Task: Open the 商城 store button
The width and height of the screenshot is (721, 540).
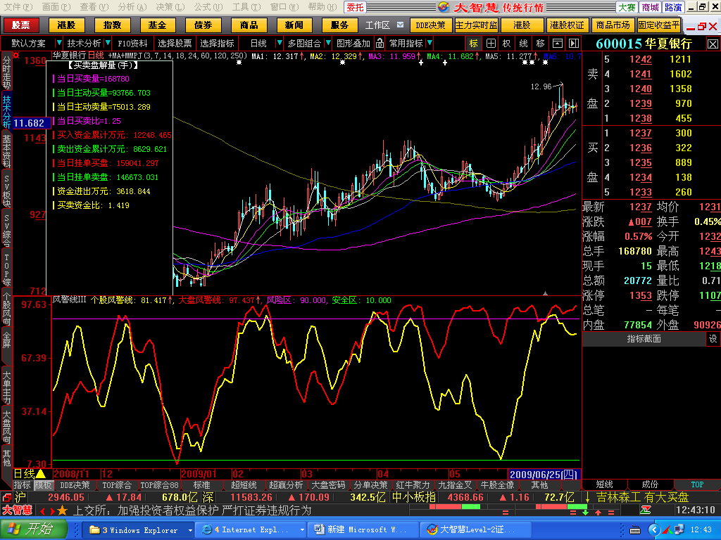Action: pyautogui.click(x=650, y=7)
